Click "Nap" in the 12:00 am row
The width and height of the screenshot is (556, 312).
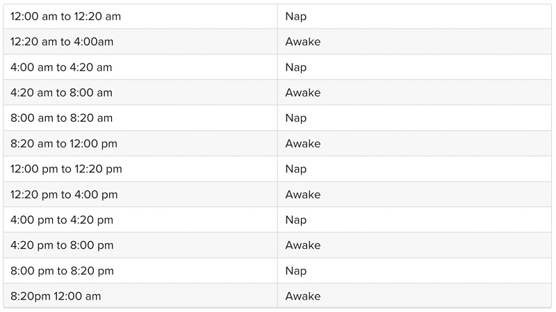pos(295,16)
